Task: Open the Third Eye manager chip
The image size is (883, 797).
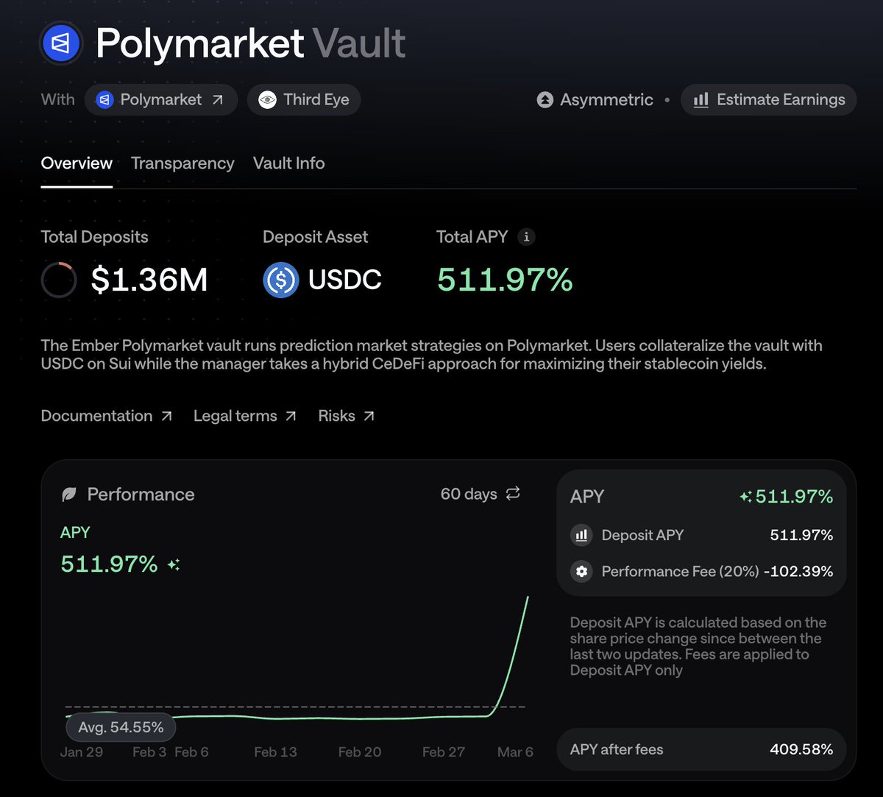Action: click(304, 99)
